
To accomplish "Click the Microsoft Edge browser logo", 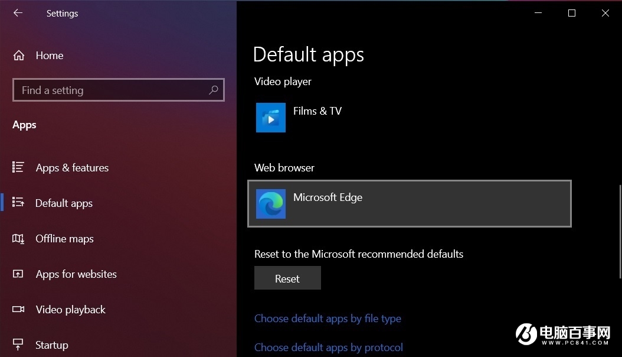I will pyautogui.click(x=271, y=204).
